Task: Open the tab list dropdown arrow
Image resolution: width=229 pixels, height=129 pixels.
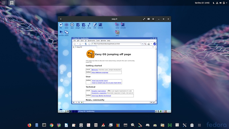Action: 153,47
